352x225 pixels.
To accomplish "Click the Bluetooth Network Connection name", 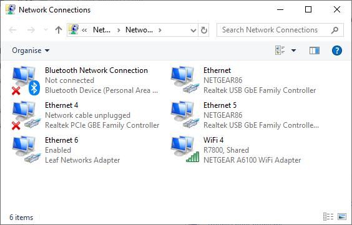I will click(x=96, y=70).
